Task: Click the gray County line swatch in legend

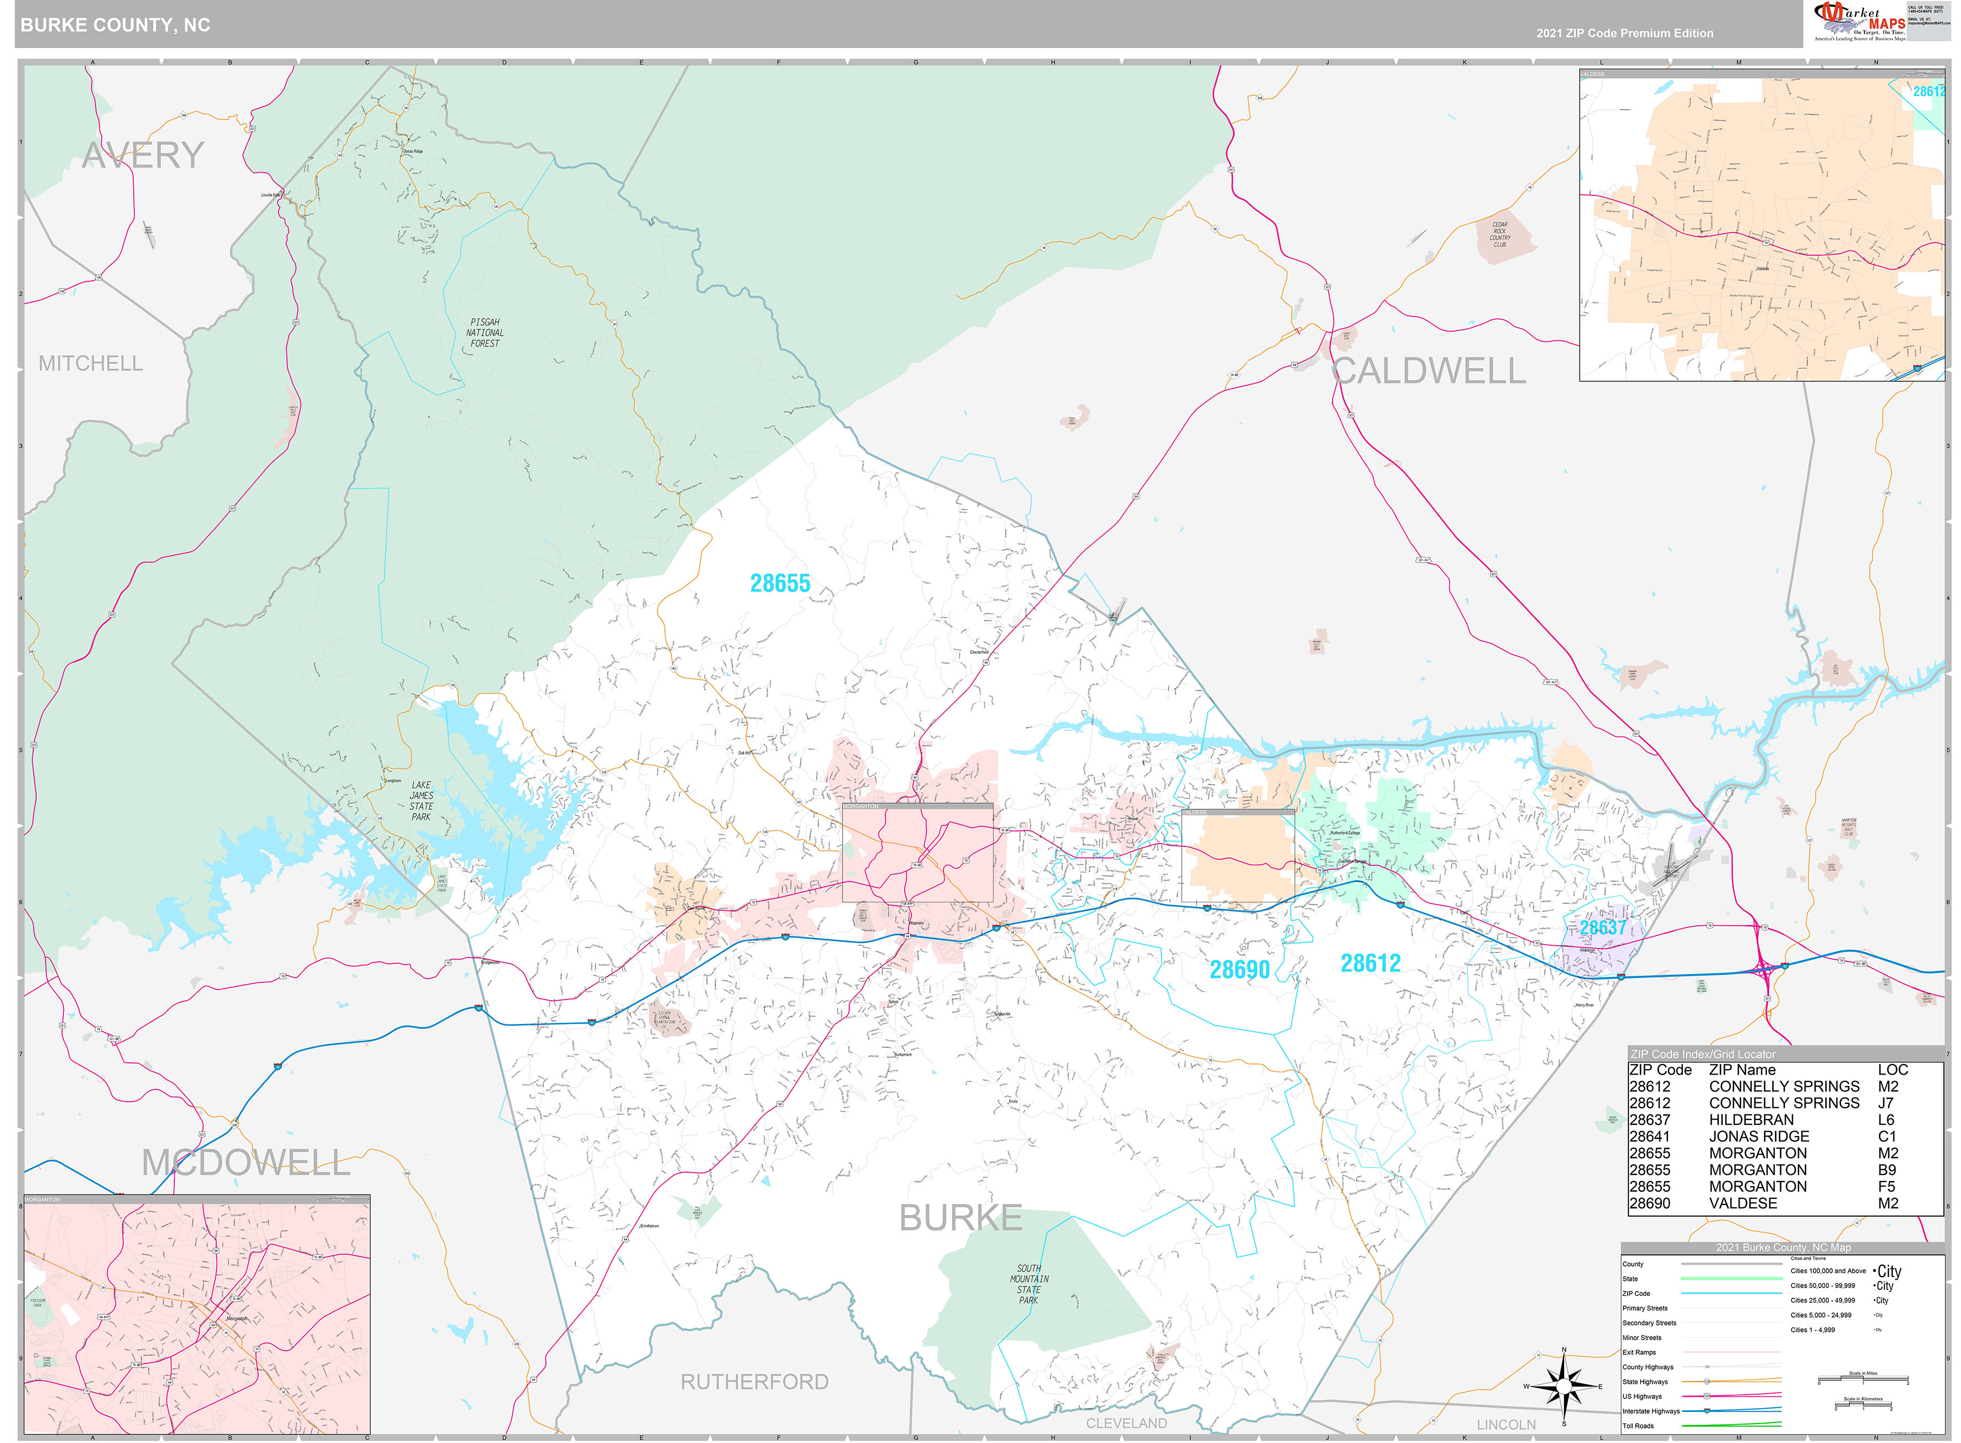Action: (1731, 1264)
